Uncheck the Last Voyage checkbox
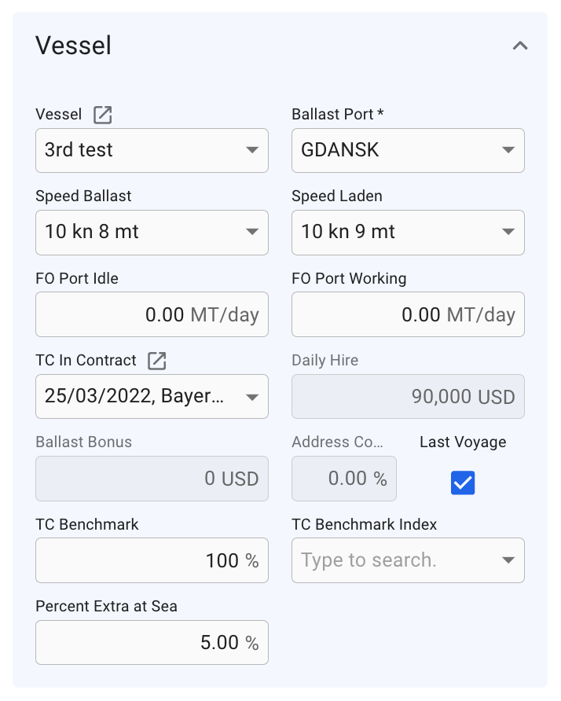The width and height of the screenshot is (561, 701). click(463, 483)
